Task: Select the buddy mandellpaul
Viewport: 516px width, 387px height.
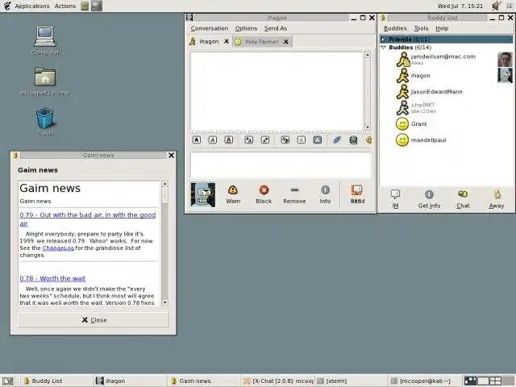Action: click(446, 139)
